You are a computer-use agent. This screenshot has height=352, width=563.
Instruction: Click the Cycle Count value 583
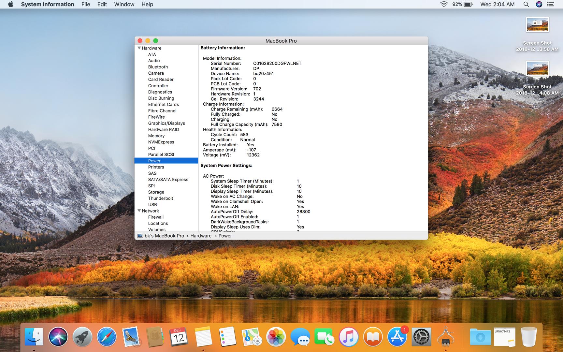pos(244,135)
